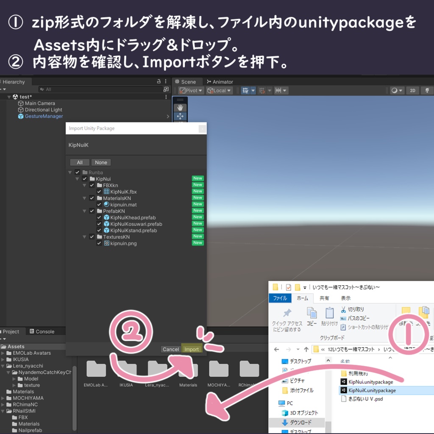Open the shading mode dropdown arrow
Image resolution: width=434 pixels, height=434 pixels.
(x=401, y=90)
